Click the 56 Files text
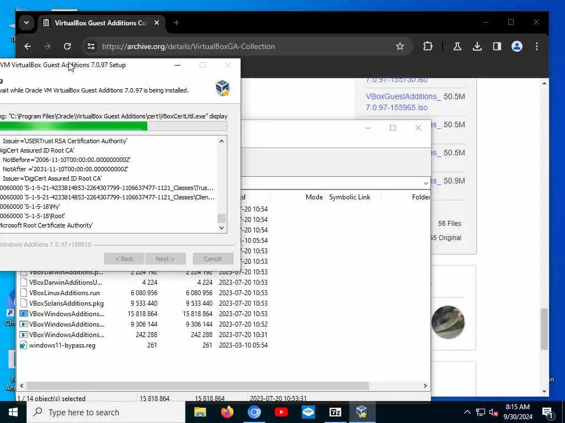The height and width of the screenshot is (423, 565). coord(449,224)
